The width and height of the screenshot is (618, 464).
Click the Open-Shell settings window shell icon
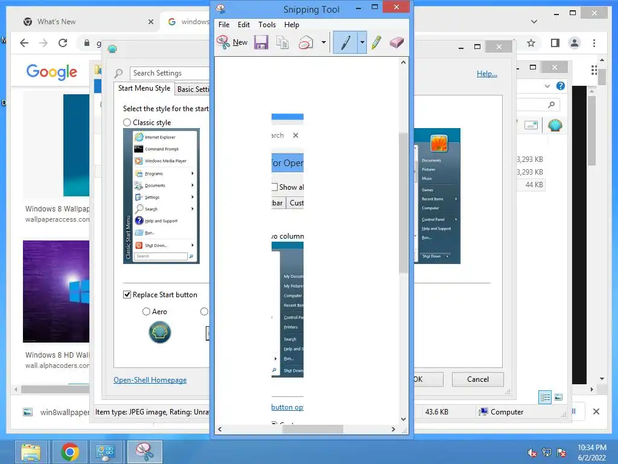point(112,49)
